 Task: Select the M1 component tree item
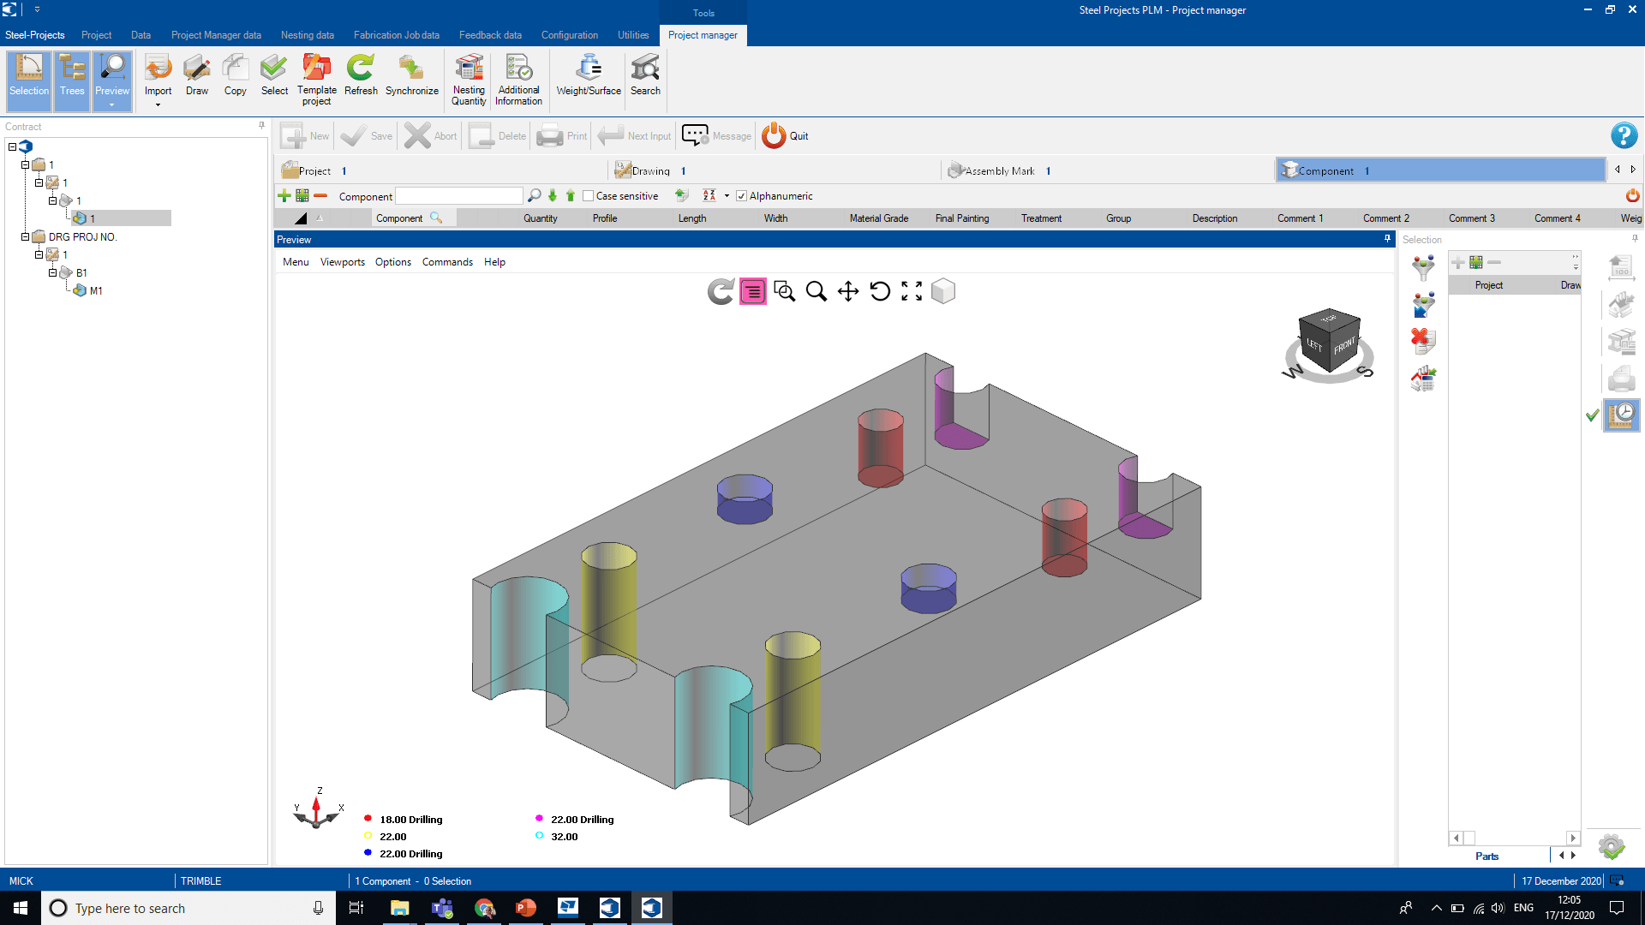click(x=96, y=290)
